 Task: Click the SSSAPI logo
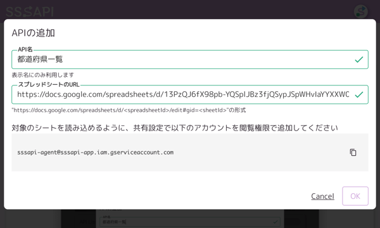tap(30, 11)
